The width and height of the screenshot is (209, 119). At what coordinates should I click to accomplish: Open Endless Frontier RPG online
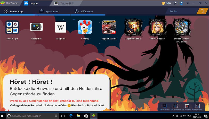coord(182,27)
